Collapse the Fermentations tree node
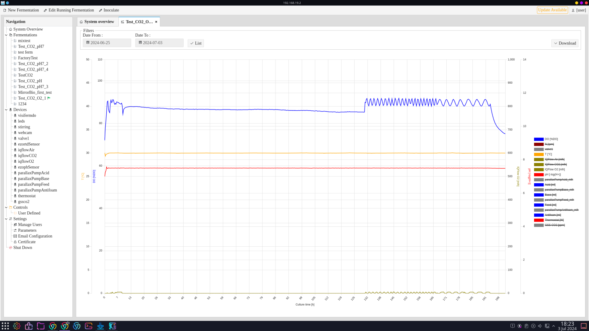This screenshot has height=331, width=589. [x=6, y=35]
